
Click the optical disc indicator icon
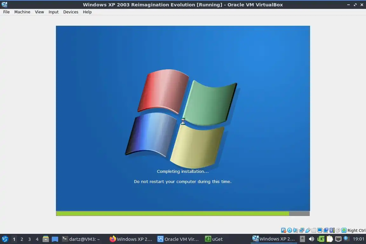click(289, 230)
